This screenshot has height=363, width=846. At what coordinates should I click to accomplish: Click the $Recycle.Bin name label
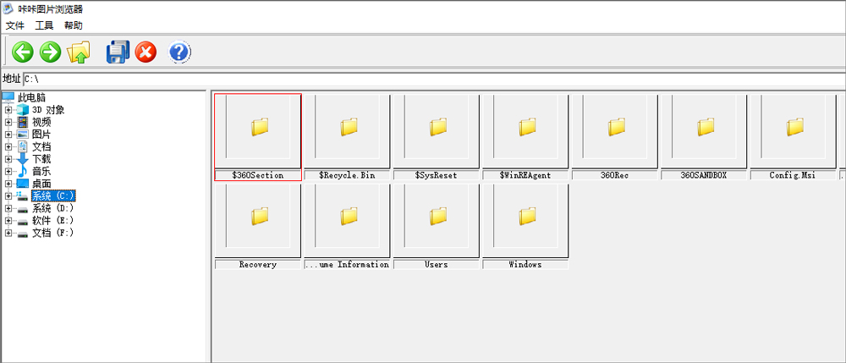[348, 175]
